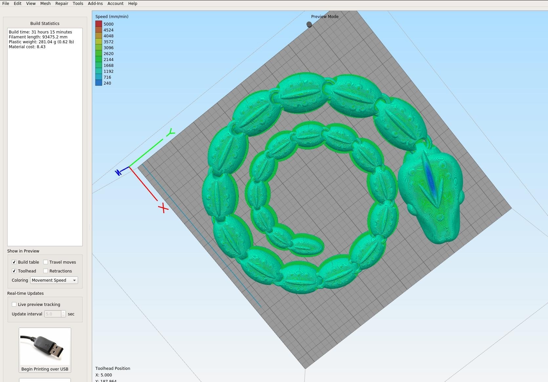Open the Edit menu
This screenshot has height=382, width=548.
coord(17,3)
